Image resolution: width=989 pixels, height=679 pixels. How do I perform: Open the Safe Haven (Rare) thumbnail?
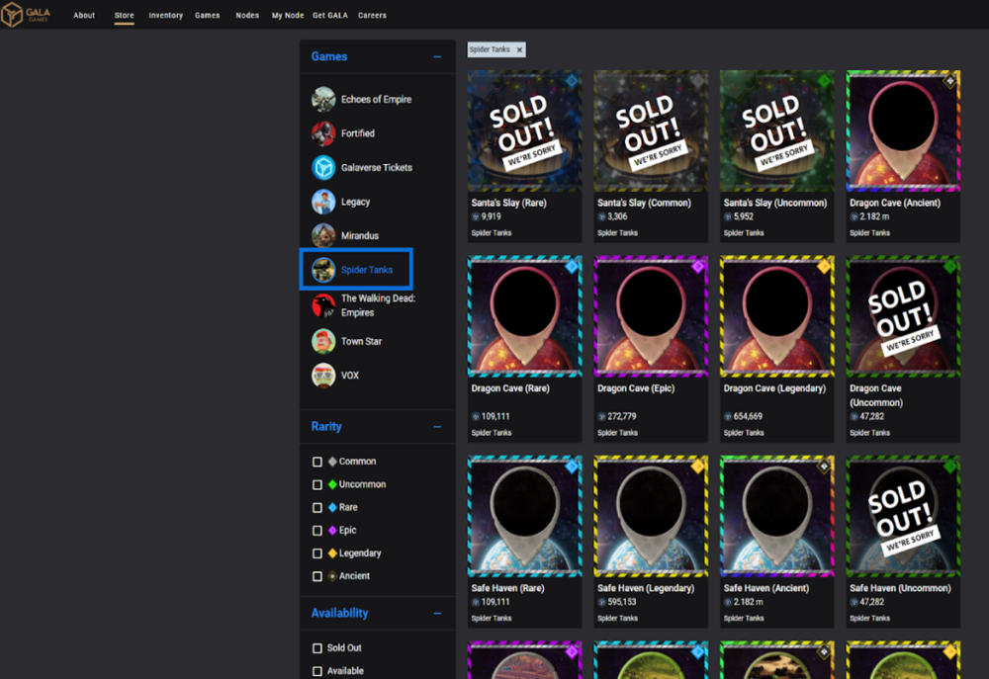(x=525, y=516)
